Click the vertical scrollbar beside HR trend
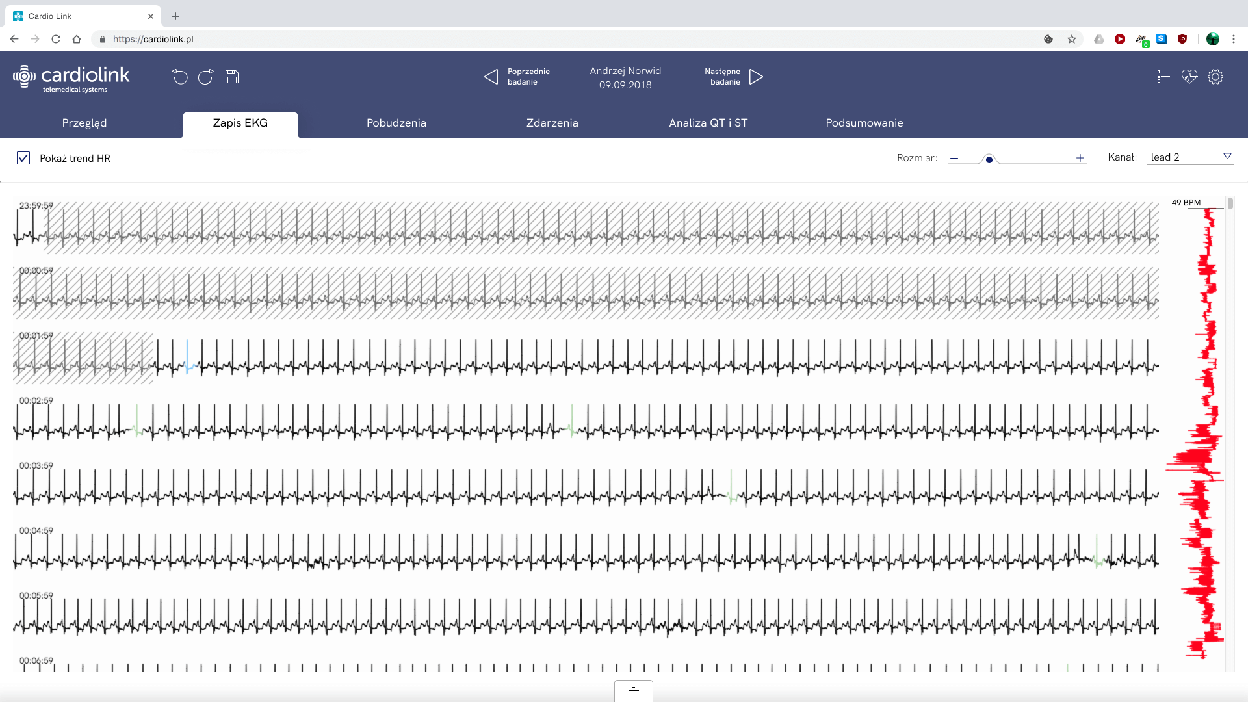Viewport: 1248px width, 702px height. point(1230,203)
